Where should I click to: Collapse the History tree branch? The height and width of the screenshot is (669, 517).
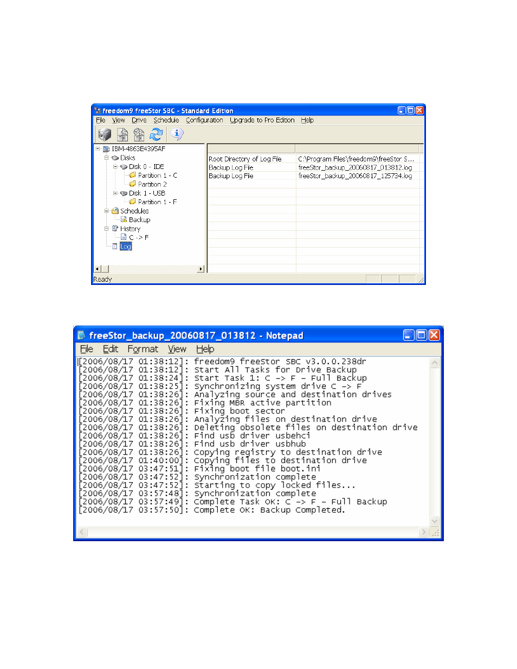coord(107,229)
